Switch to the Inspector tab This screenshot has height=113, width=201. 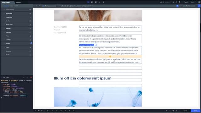[x=18, y=3]
